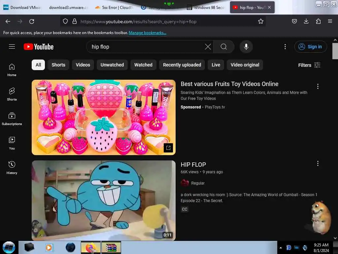
Task: Close the hip flop YouTube tab
Action: point(269,7)
